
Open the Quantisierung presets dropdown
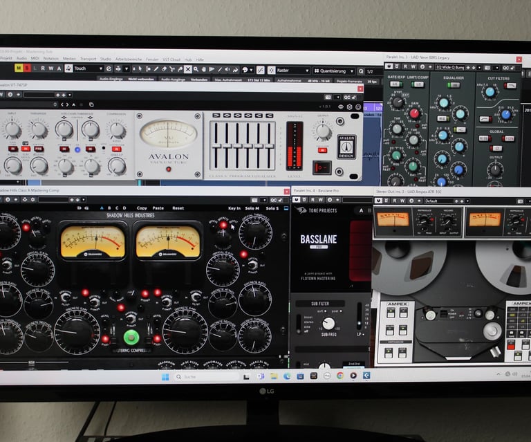333,71
